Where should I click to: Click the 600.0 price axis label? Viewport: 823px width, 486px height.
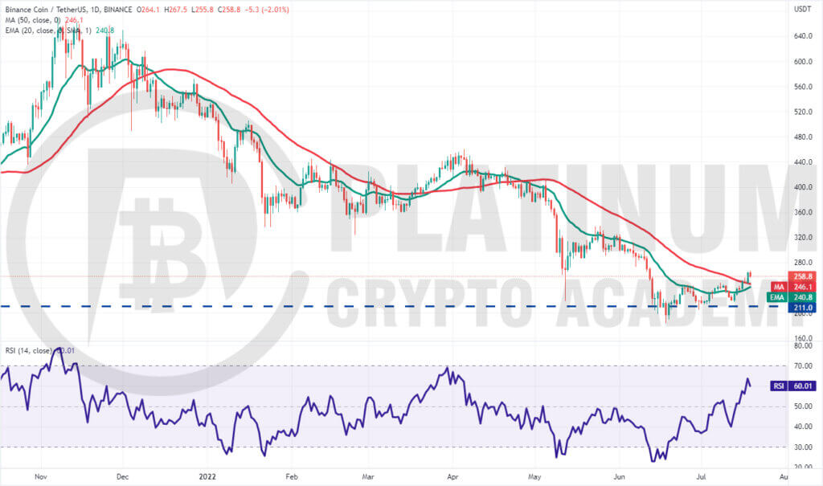803,61
